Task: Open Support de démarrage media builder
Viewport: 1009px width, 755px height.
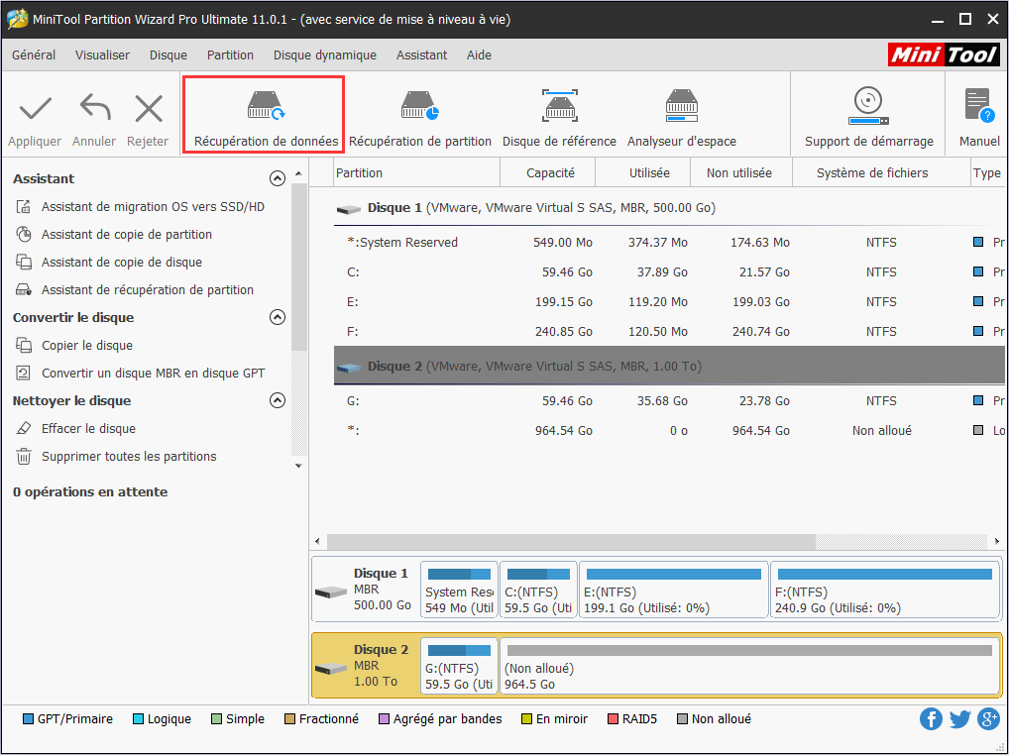Action: pyautogui.click(x=868, y=118)
